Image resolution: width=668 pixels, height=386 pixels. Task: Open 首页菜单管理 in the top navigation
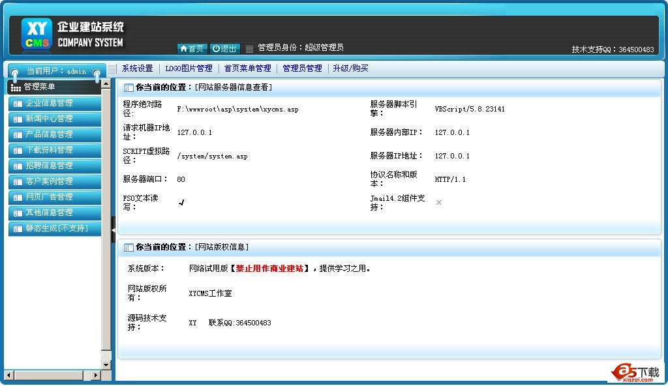(247, 68)
